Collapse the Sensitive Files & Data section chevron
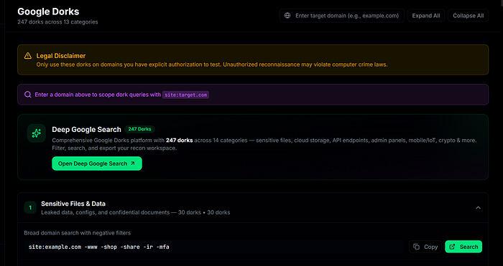Viewport: 503px width, 266px height. (478, 208)
